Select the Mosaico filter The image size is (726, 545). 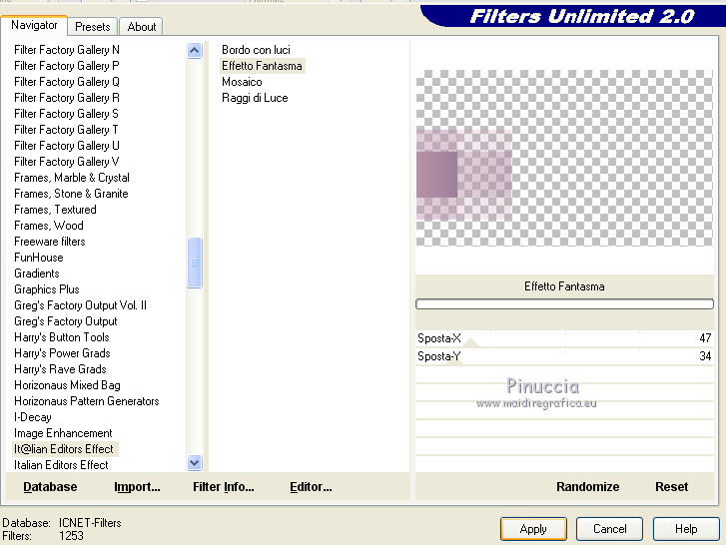[242, 82]
